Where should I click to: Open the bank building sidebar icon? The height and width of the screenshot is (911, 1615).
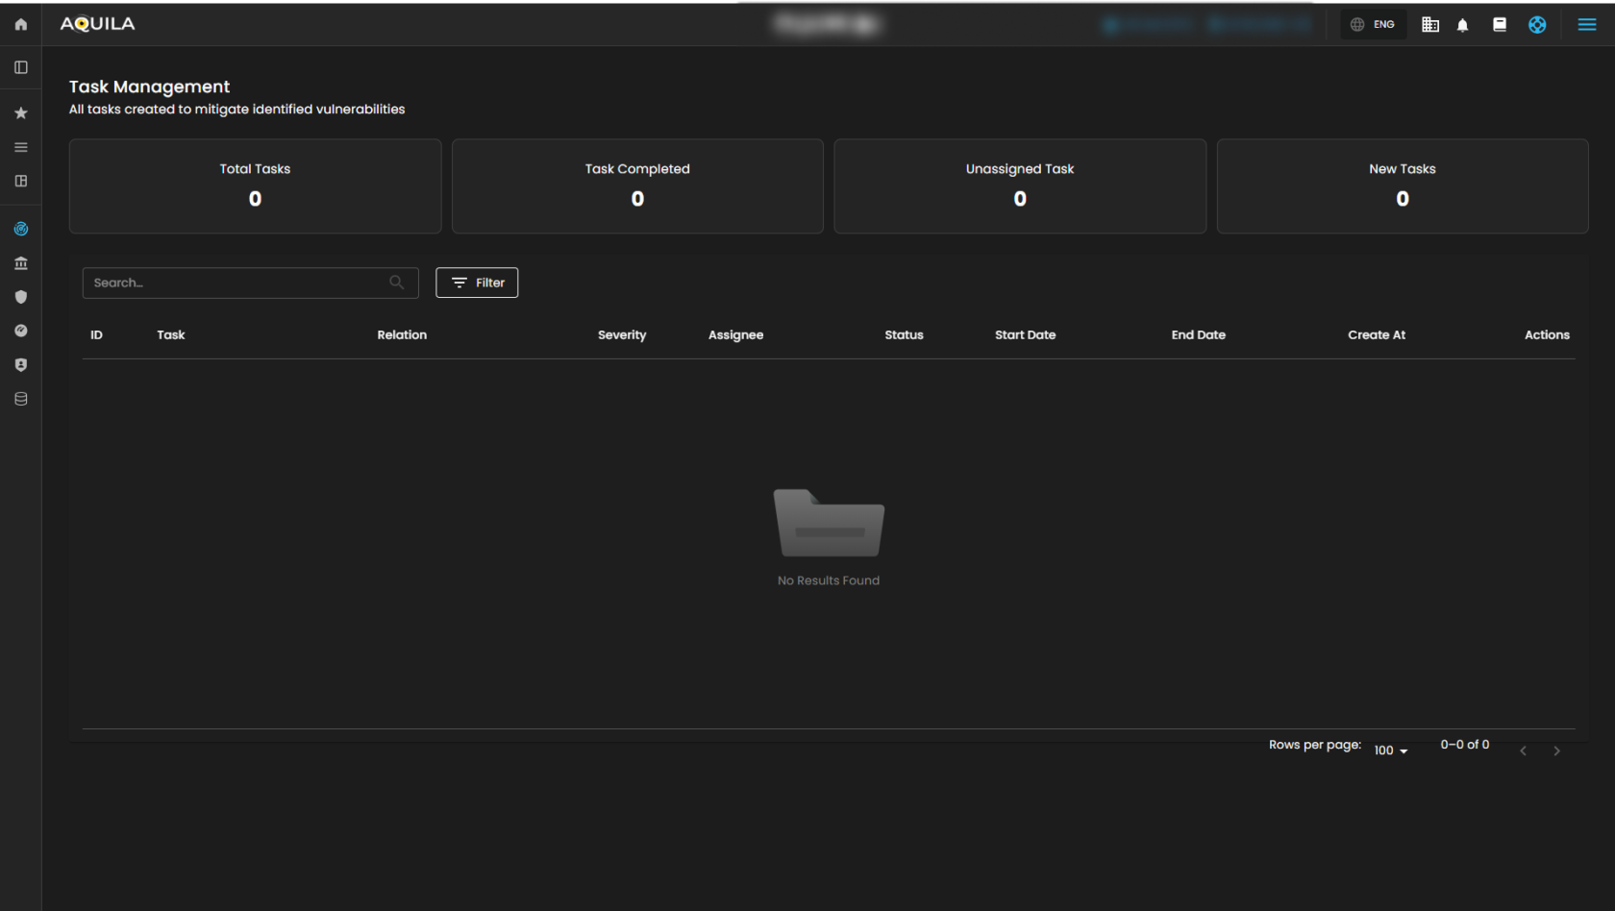tap(21, 263)
